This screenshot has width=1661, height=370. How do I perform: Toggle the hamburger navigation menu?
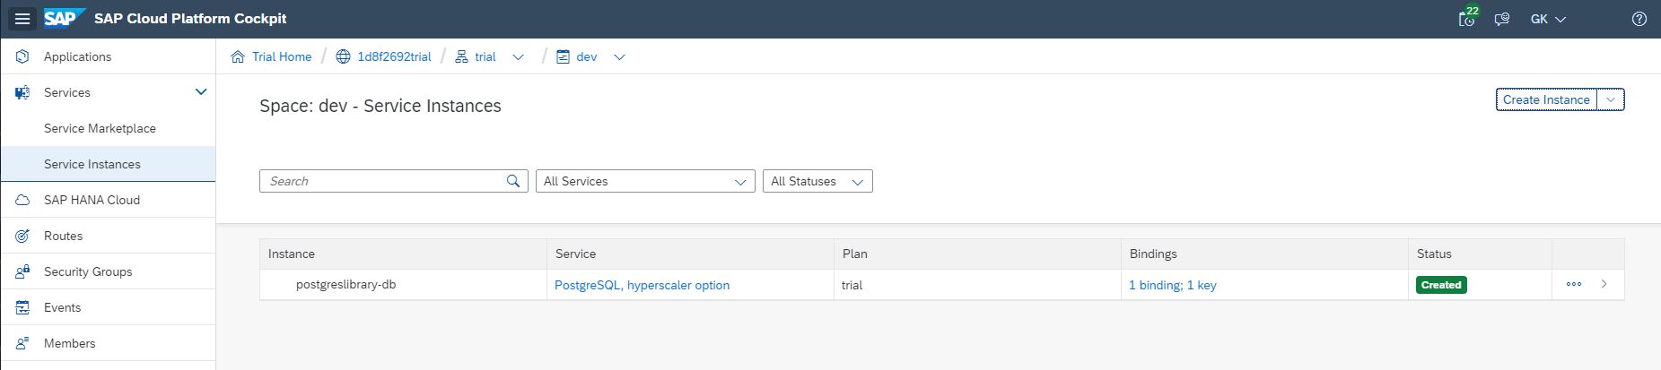point(22,19)
